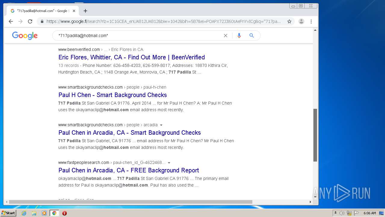This screenshot has width=385, height=217.
Task: Open the Chrome profile avatar icon
Action: pos(301,21)
